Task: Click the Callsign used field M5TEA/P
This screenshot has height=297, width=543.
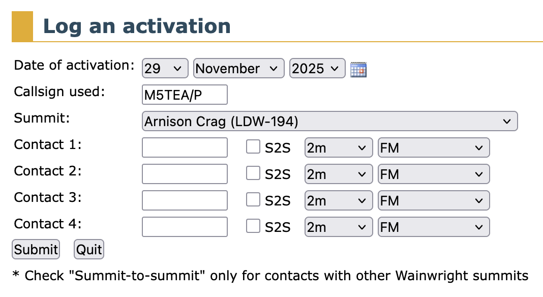Action: 185,95
